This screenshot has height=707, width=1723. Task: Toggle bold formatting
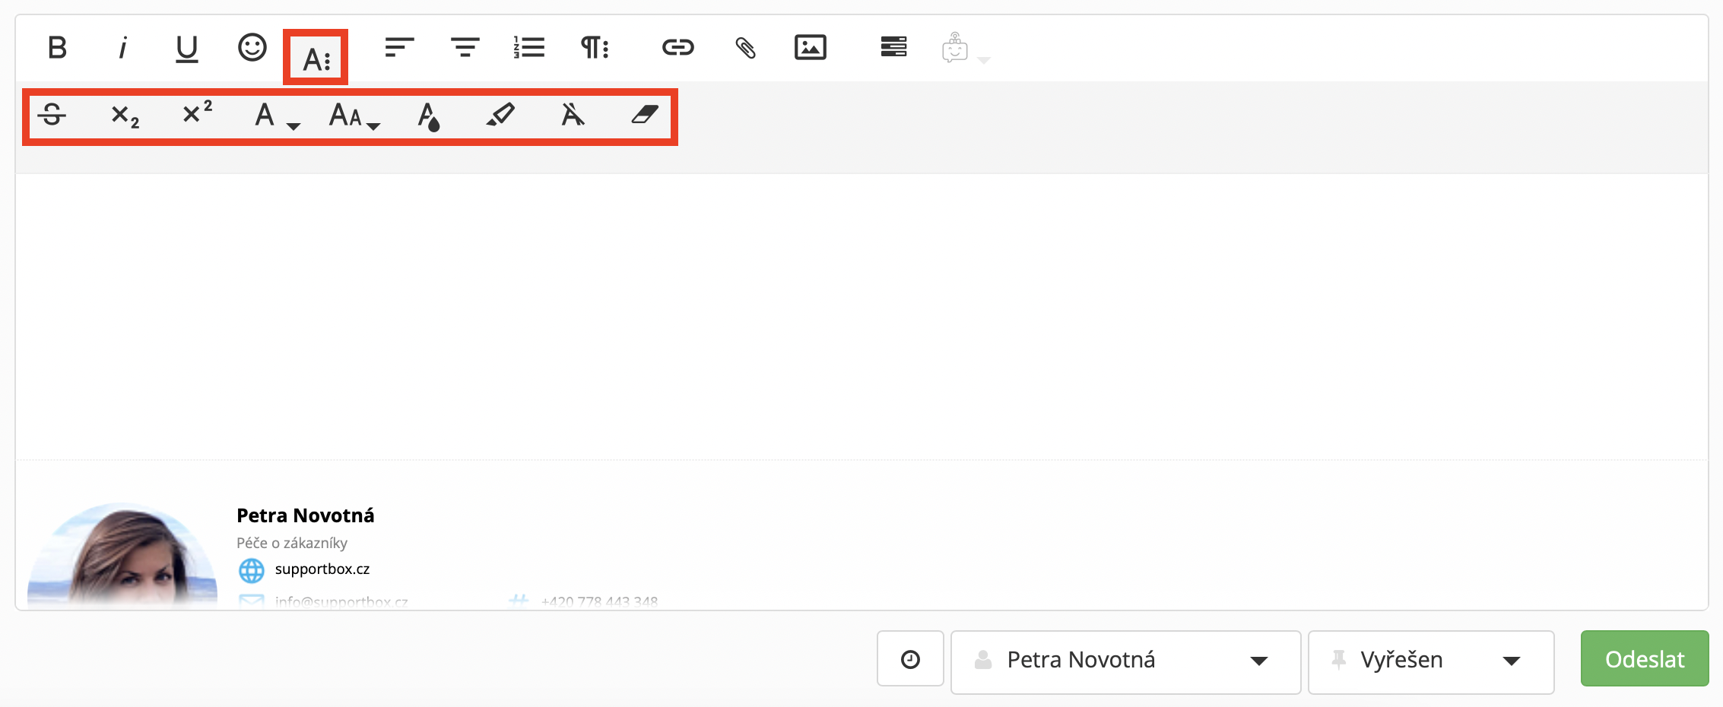point(57,48)
